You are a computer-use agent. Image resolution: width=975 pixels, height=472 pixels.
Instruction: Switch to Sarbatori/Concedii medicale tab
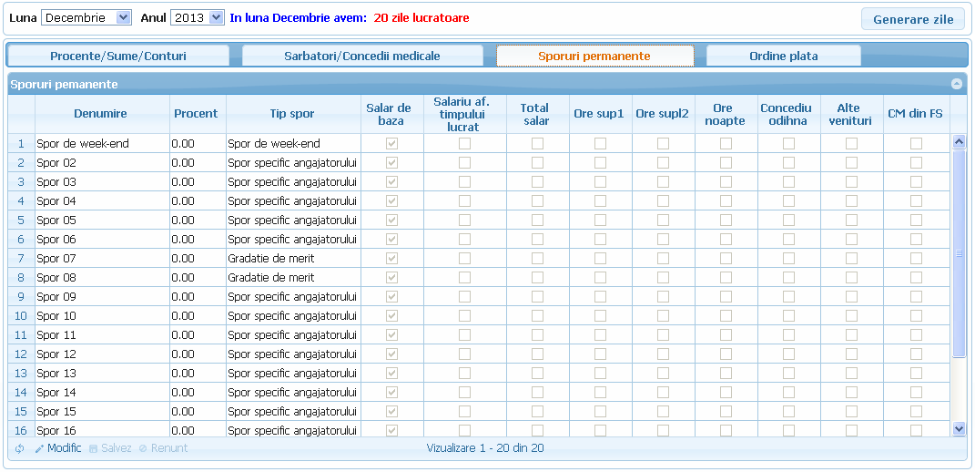[x=362, y=56]
